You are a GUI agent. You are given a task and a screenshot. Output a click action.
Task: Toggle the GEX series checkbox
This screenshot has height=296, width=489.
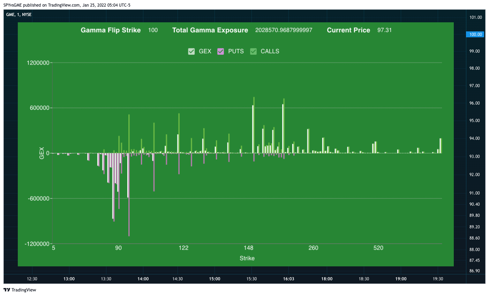[x=191, y=51]
